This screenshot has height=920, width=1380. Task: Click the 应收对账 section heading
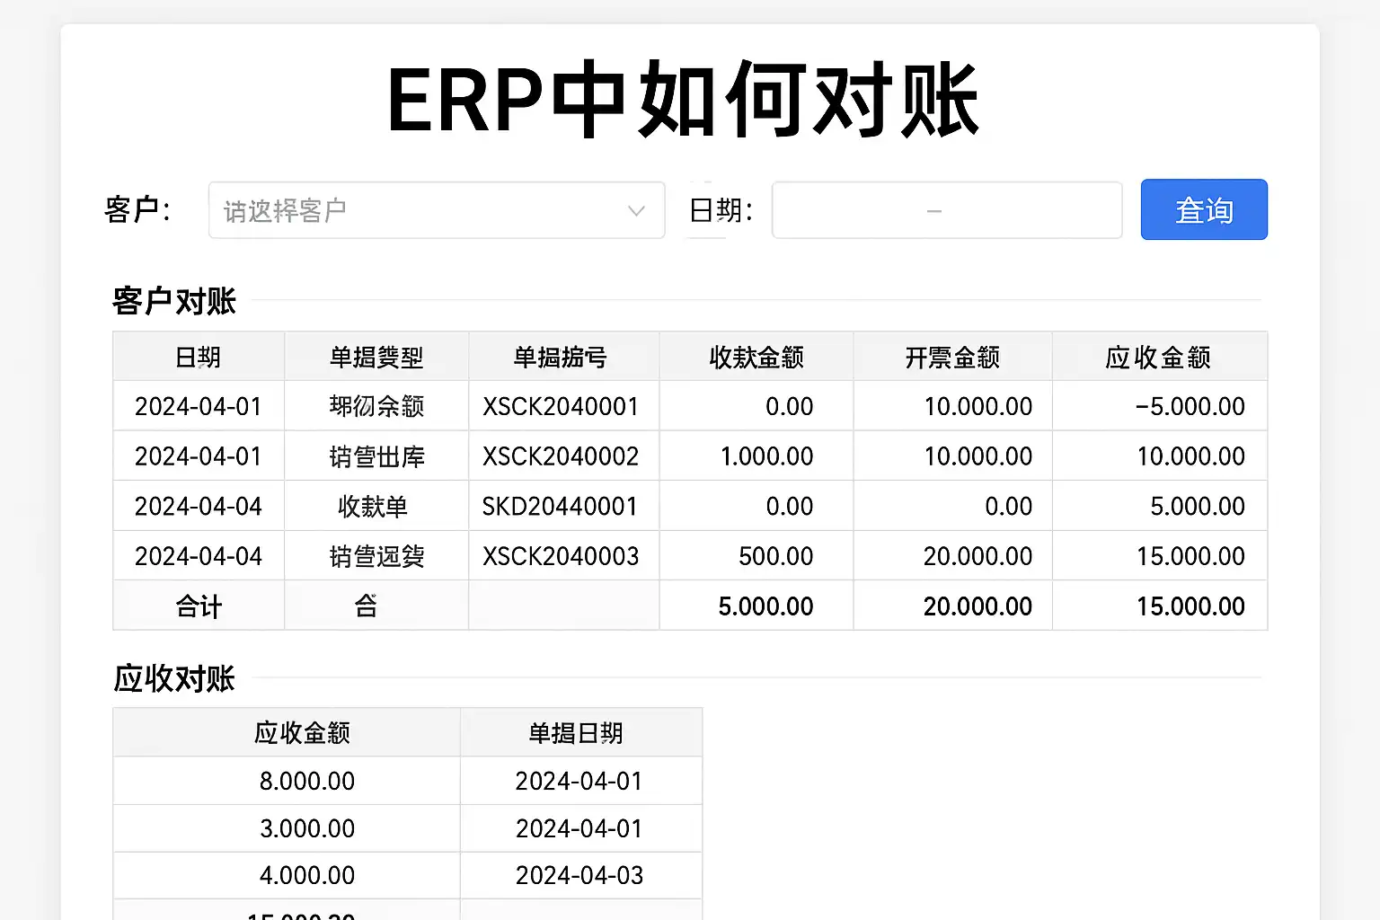pyautogui.click(x=174, y=678)
